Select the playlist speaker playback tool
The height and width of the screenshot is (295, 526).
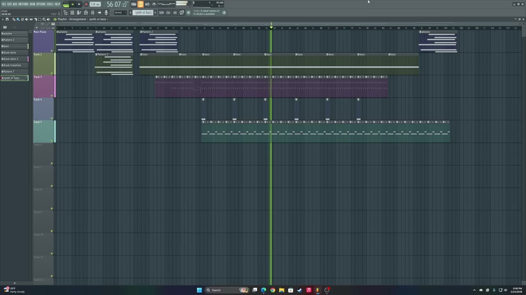click(48, 19)
